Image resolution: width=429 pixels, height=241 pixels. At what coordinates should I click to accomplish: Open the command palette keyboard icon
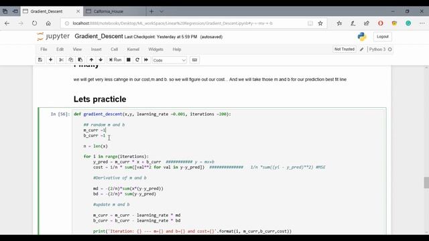coord(194,60)
